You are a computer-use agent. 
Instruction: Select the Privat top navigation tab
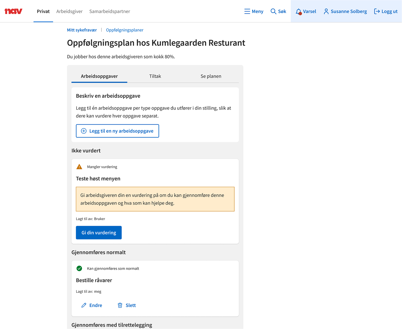point(43,11)
